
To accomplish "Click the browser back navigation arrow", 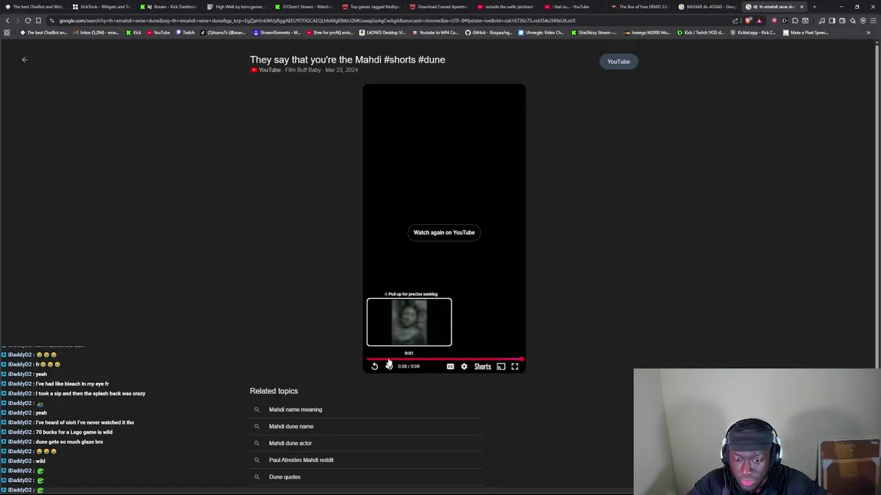I will (x=8, y=21).
